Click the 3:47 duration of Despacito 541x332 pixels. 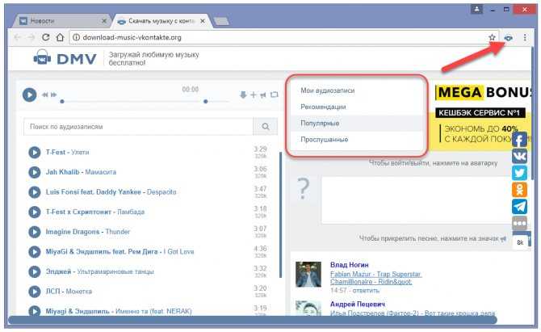(x=260, y=189)
